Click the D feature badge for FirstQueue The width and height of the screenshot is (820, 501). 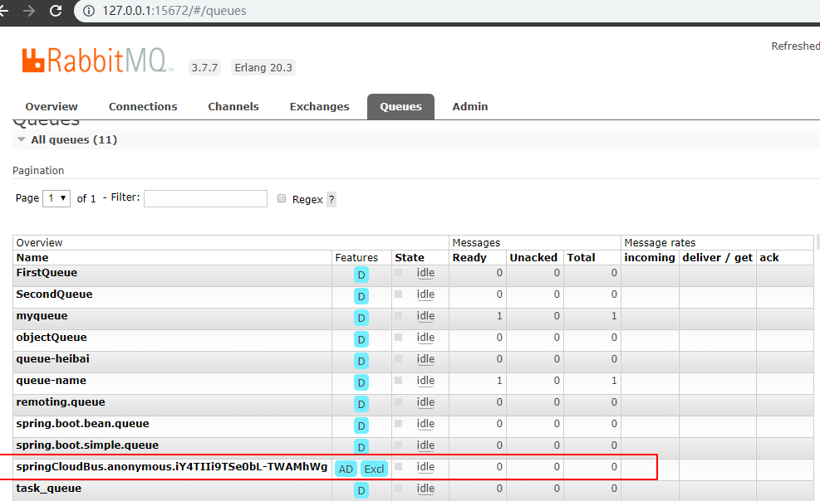point(361,275)
